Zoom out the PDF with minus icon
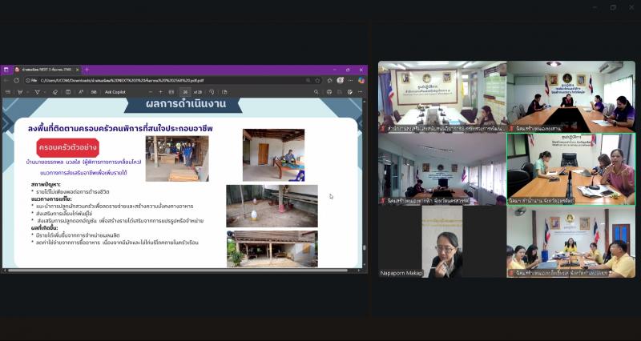 click(151, 92)
